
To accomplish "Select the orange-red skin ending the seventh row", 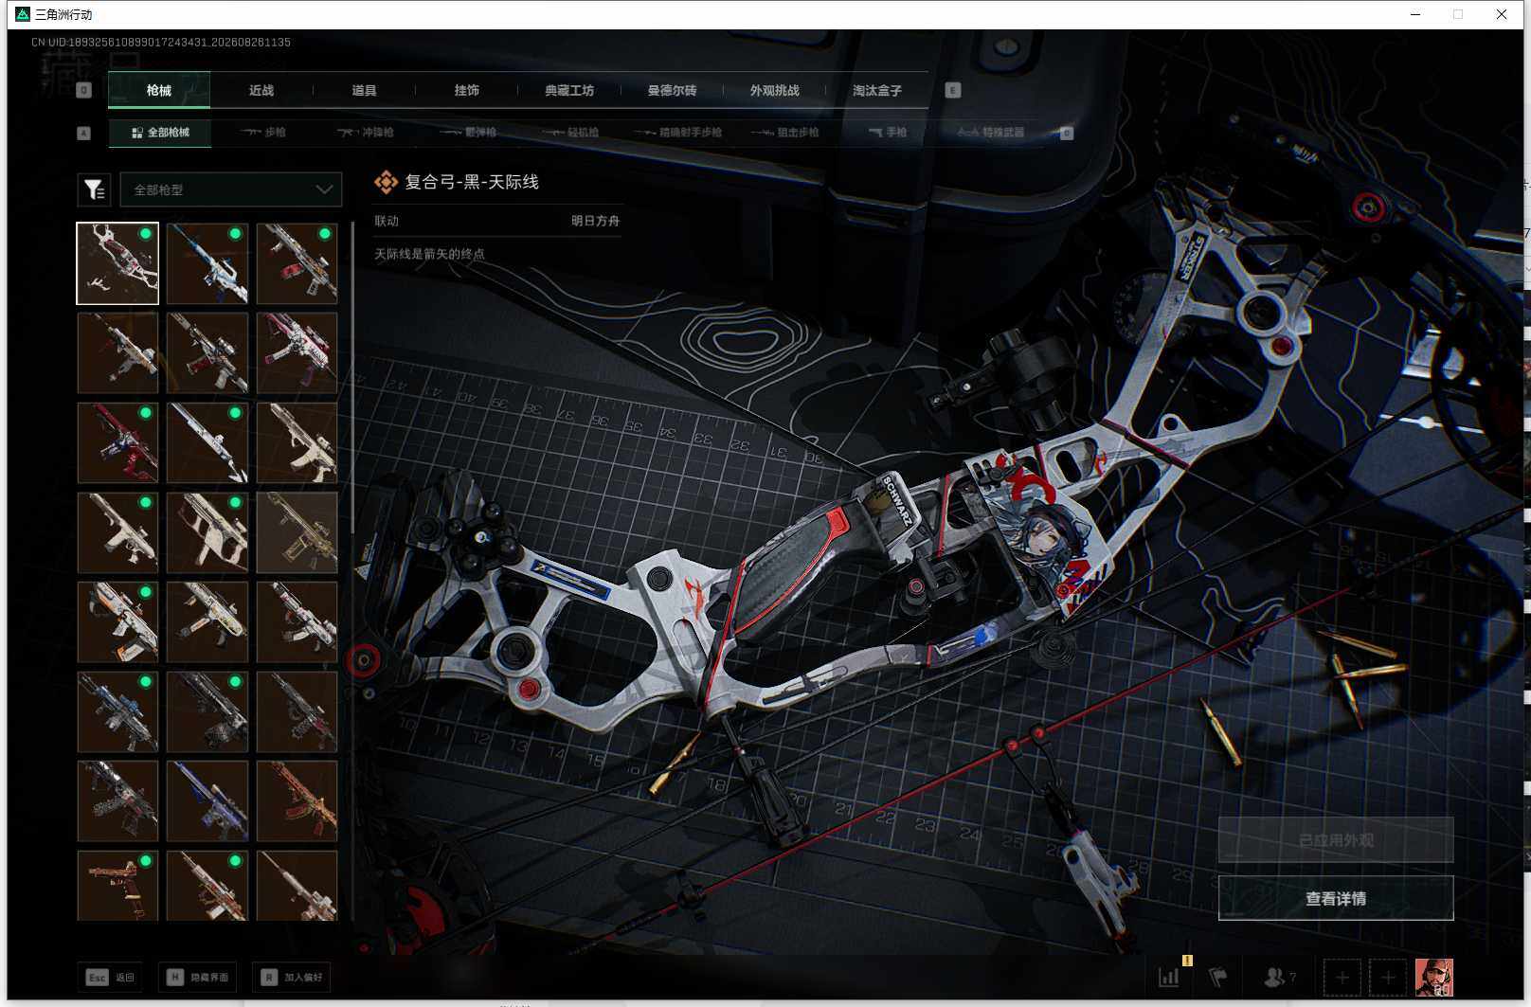I will click(x=297, y=801).
